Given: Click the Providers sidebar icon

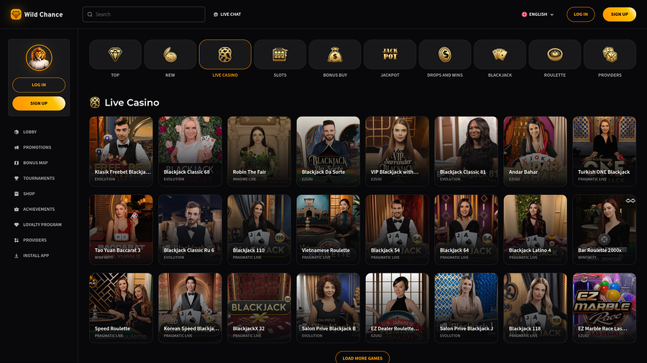Looking at the screenshot, I should click(x=17, y=240).
